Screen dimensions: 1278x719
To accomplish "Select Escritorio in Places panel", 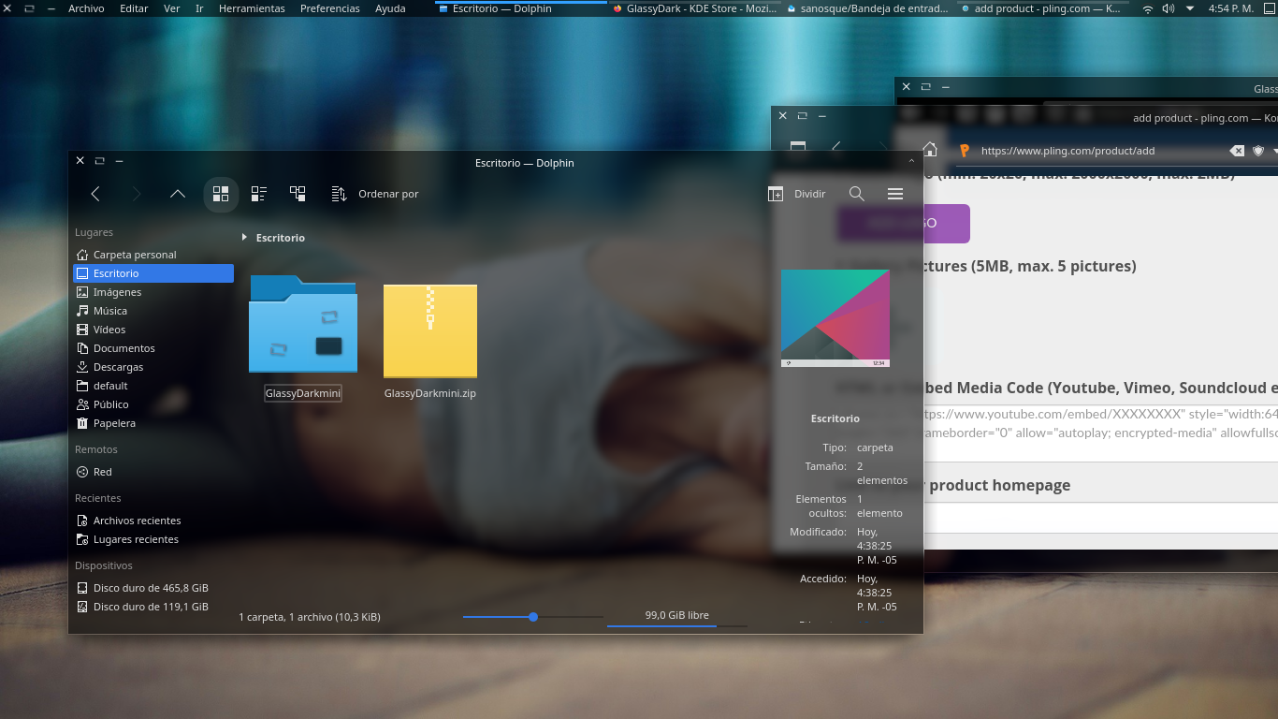I will [x=153, y=273].
